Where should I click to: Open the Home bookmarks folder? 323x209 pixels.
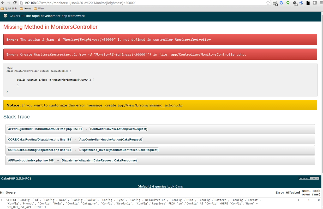[x=26, y=9]
